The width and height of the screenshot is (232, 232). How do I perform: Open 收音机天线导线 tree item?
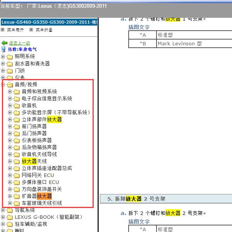39,154
